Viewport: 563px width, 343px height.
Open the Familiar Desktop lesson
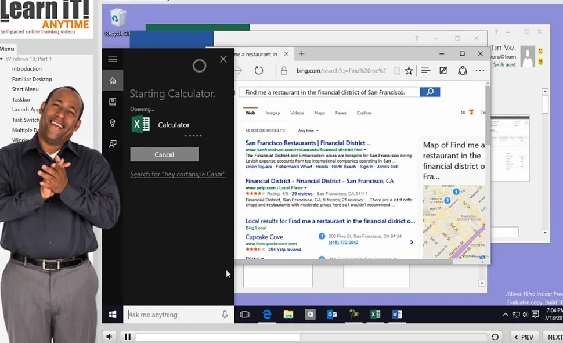pos(32,79)
